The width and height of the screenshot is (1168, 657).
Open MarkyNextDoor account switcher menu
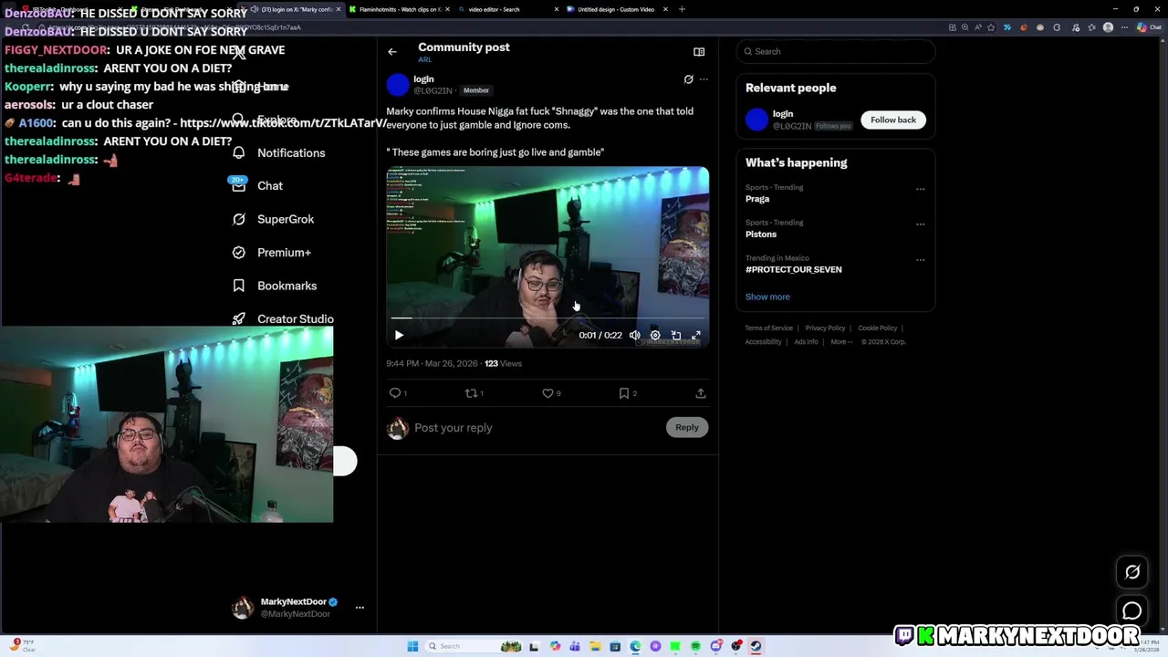click(x=297, y=608)
